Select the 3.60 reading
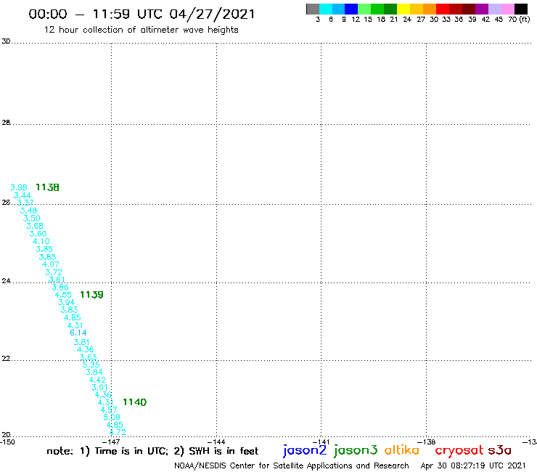 [38, 234]
